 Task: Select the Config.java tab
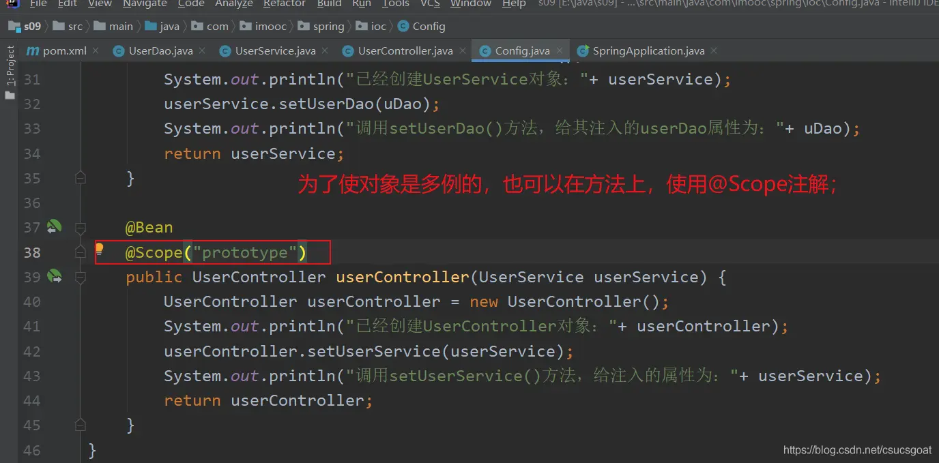coord(522,50)
